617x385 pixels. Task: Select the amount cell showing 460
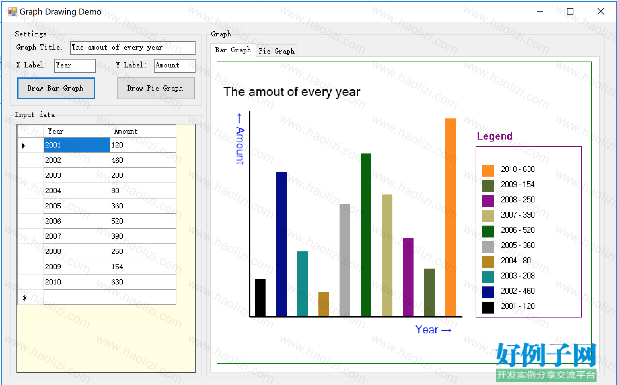click(x=143, y=160)
